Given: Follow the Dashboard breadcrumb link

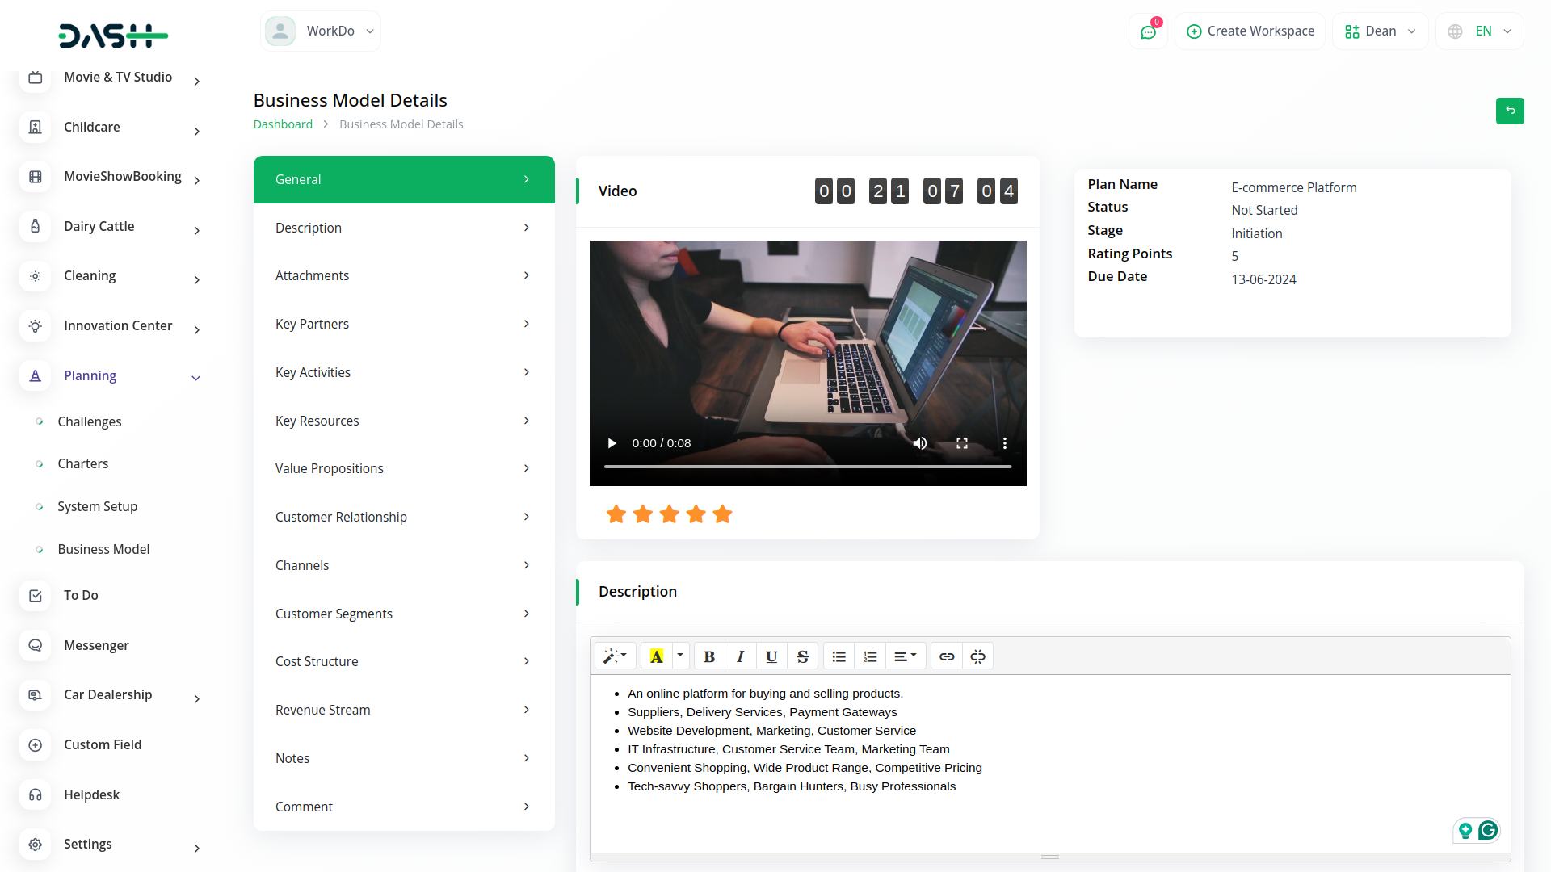Looking at the screenshot, I should click(x=283, y=124).
